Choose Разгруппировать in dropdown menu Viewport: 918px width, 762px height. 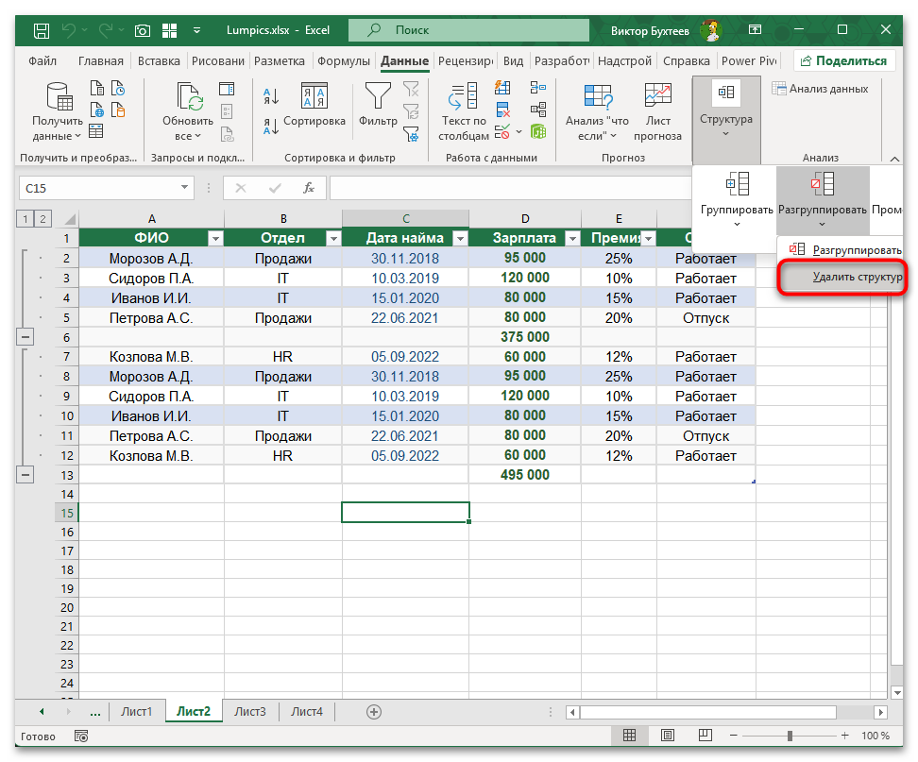pyautogui.click(x=841, y=250)
